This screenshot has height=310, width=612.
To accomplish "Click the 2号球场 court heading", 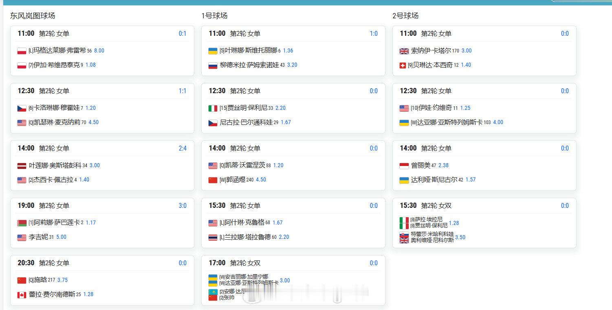I will pos(405,16).
